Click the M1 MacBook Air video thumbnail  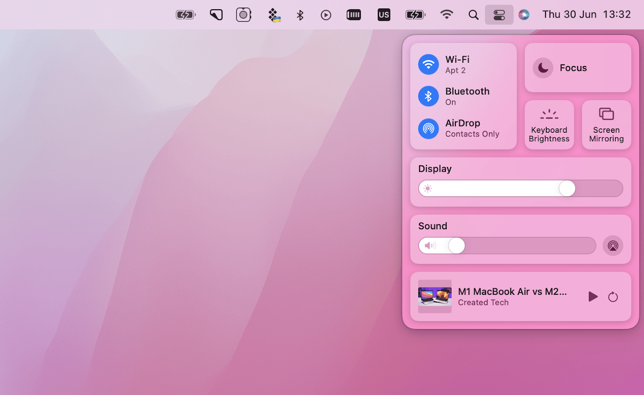(x=435, y=296)
